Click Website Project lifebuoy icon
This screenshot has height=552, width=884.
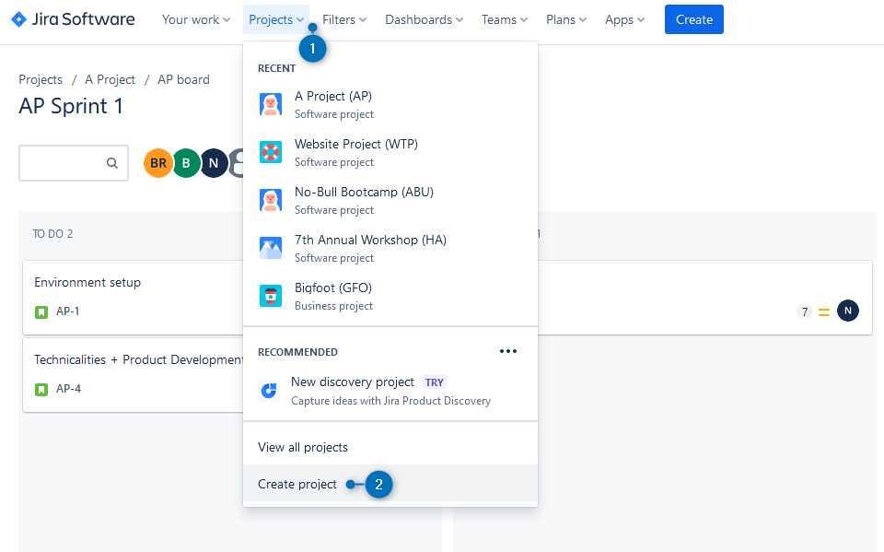[271, 152]
